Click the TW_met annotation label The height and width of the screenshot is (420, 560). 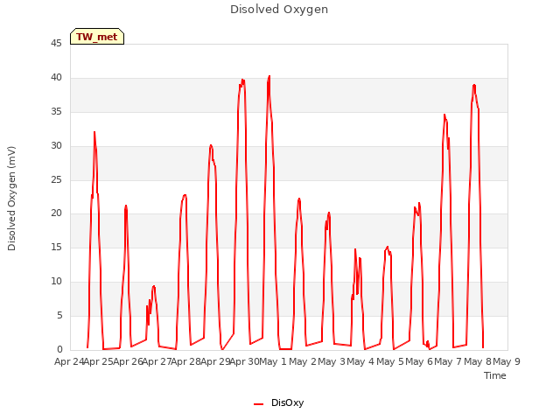coord(97,37)
